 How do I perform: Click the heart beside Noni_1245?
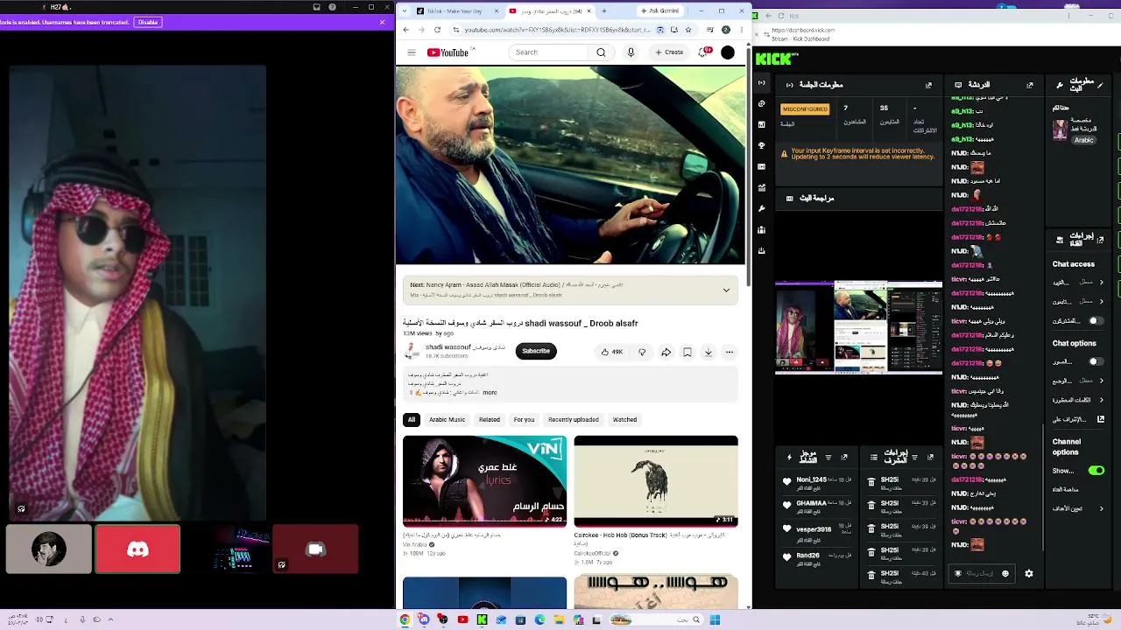pos(787,481)
